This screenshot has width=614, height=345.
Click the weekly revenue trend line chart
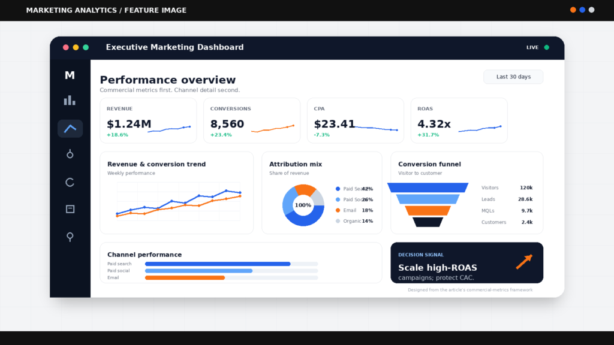[x=179, y=202]
